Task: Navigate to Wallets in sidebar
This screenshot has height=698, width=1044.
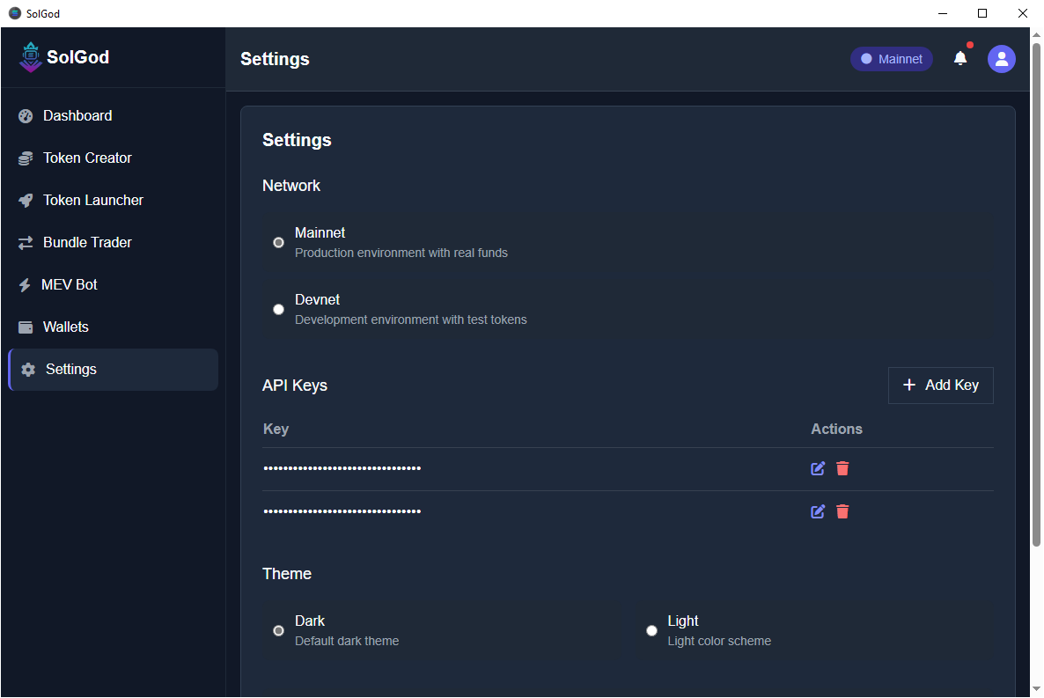Action: 66,327
